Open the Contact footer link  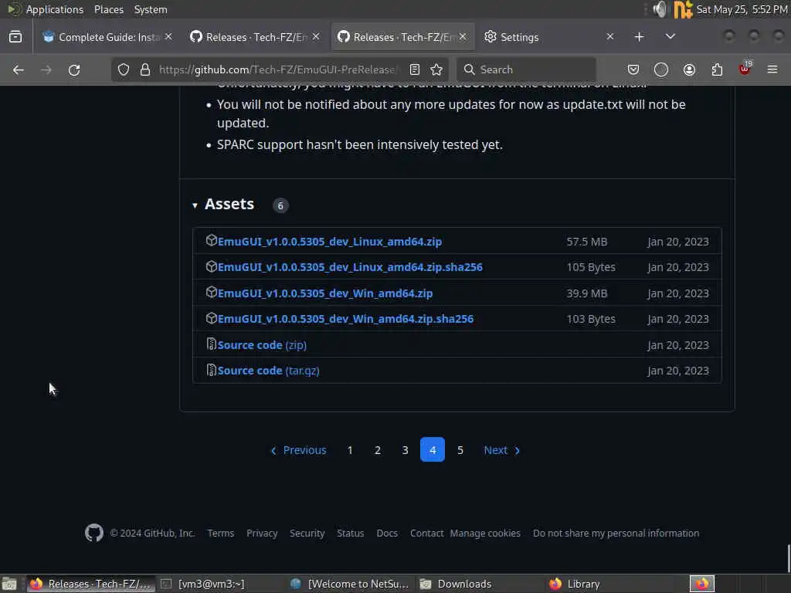tap(426, 533)
